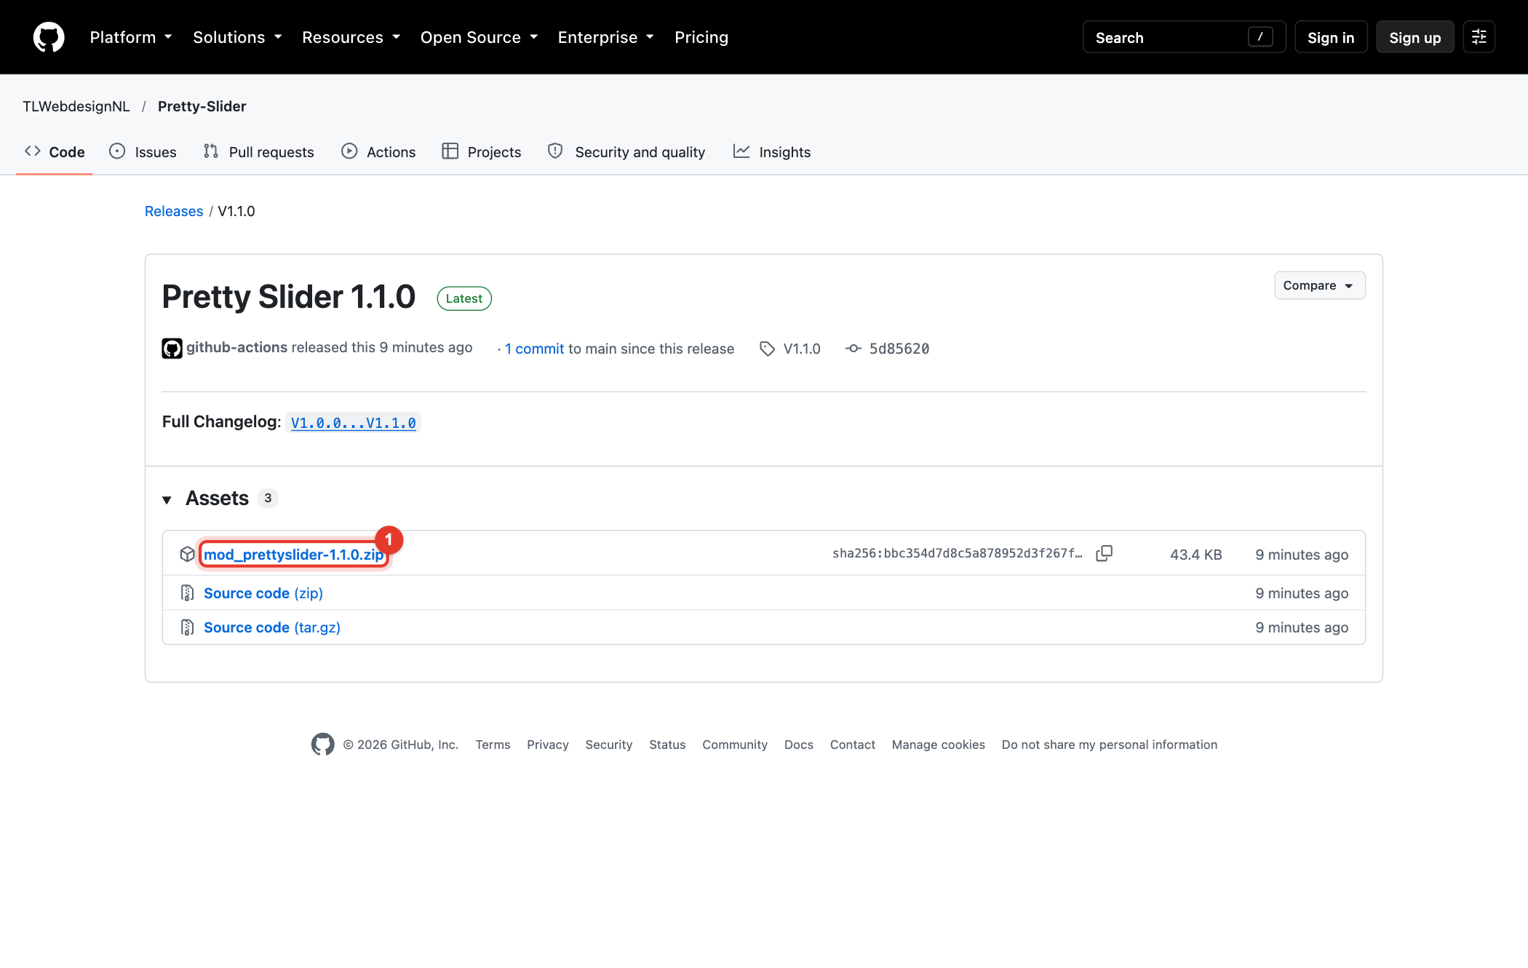Image resolution: width=1528 pixels, height=968 pixels.
Task: Open the footer Privacy link
Action: (x=548, y=745)
